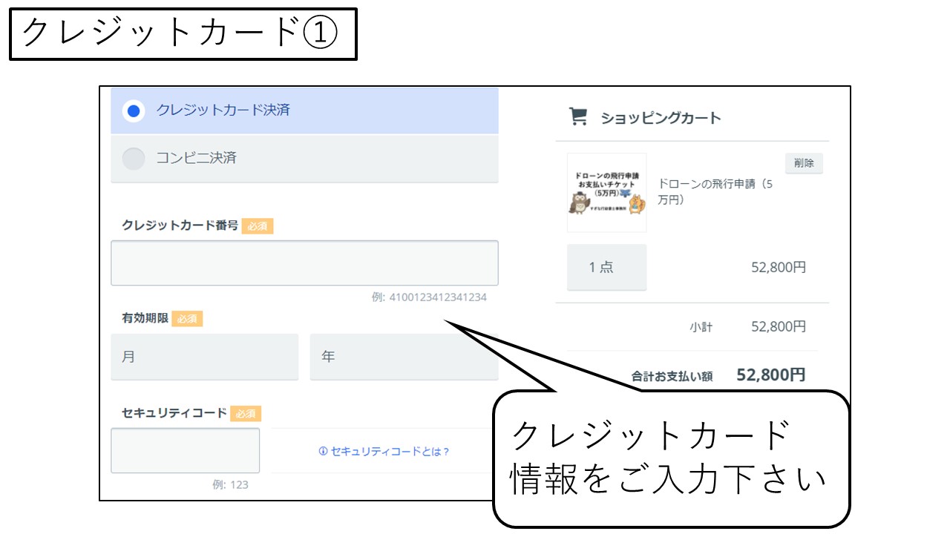Viewport: 950px width, 534px height.
Task: Click the 必須 badge beside クレジットカード番号
Action: [x=258, y=225]
